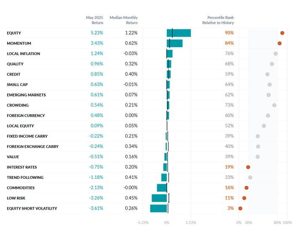294x248 pixels.
Task: Click the Low Risk negative return bar
Action: 159,198
